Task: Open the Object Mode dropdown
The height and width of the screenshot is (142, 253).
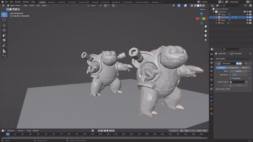Action: [15, 6]
